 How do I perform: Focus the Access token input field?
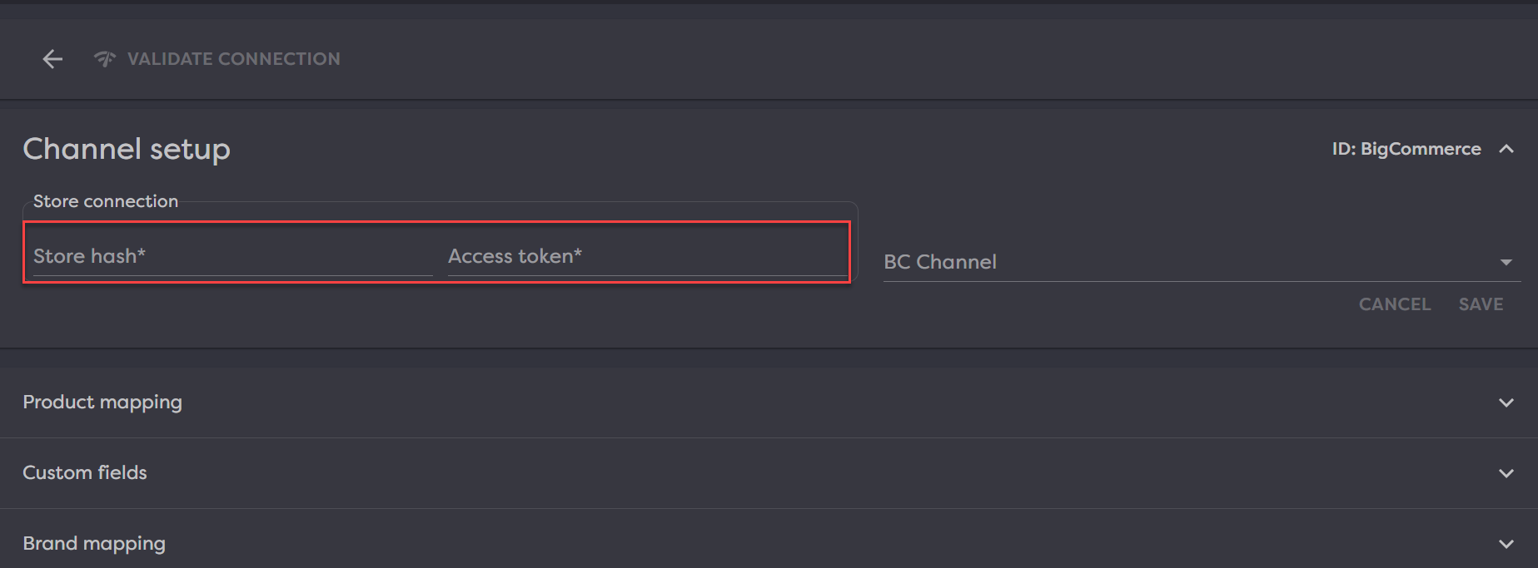point(646,256)
